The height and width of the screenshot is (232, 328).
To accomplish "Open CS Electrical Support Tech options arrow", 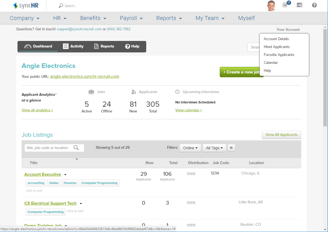I will point(81,203).
